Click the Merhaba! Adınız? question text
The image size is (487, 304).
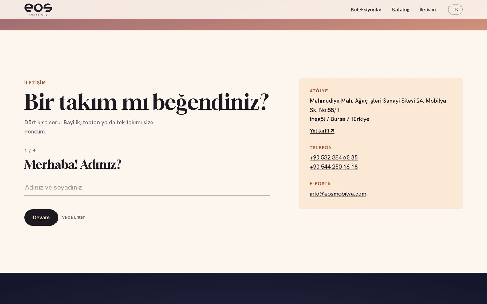click(x=73, y=164)
